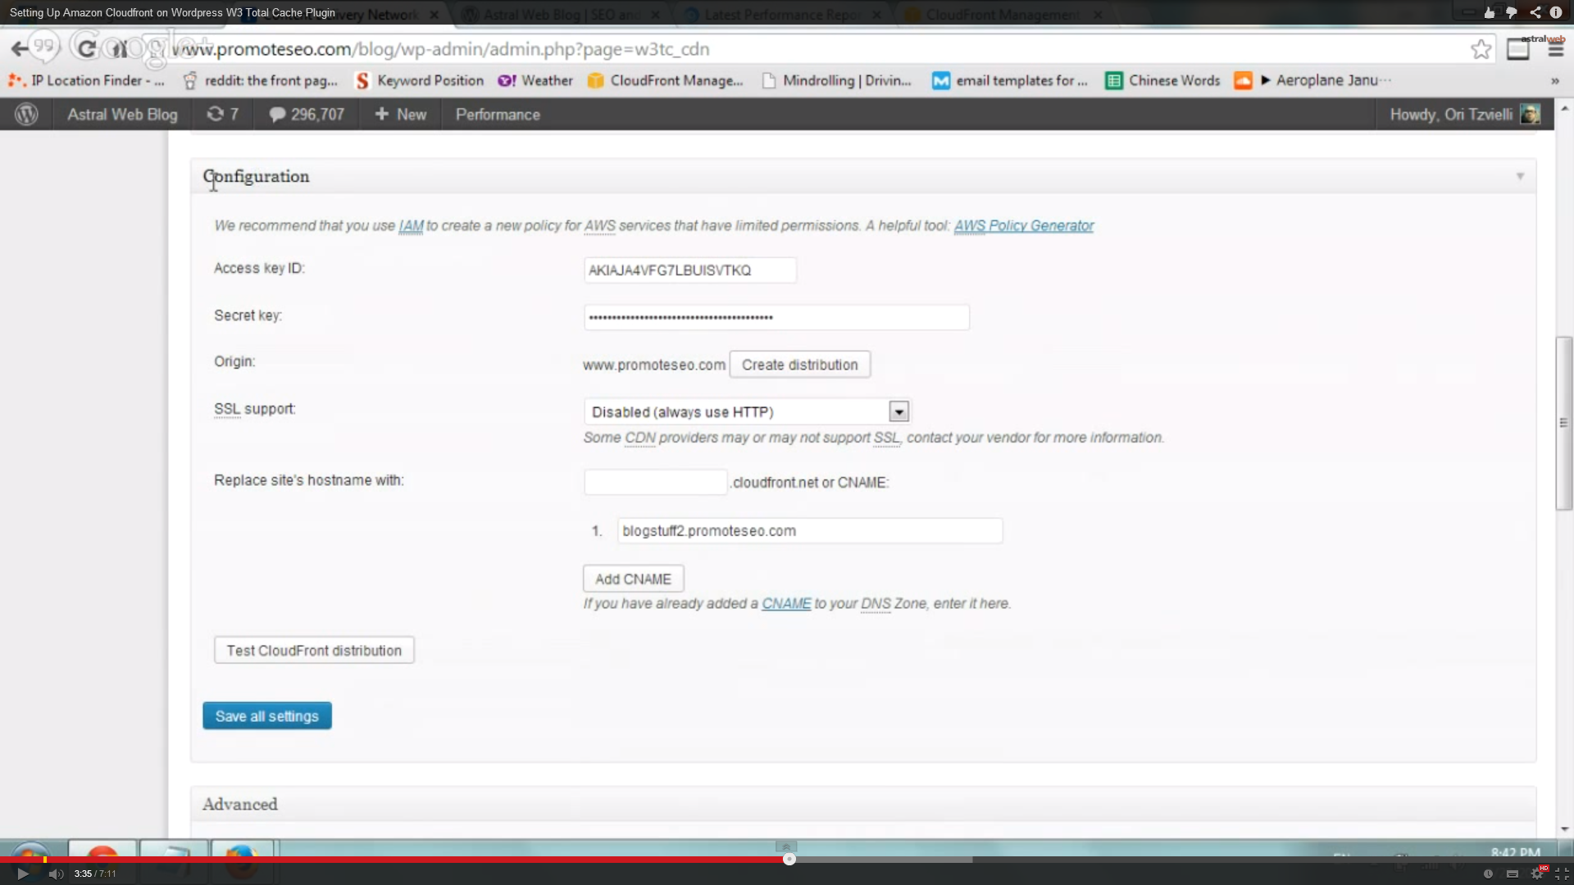This screenshot has height=885, width=1574.
Task: Click the thumbs up like icon
Action: tap(1490, 12)
